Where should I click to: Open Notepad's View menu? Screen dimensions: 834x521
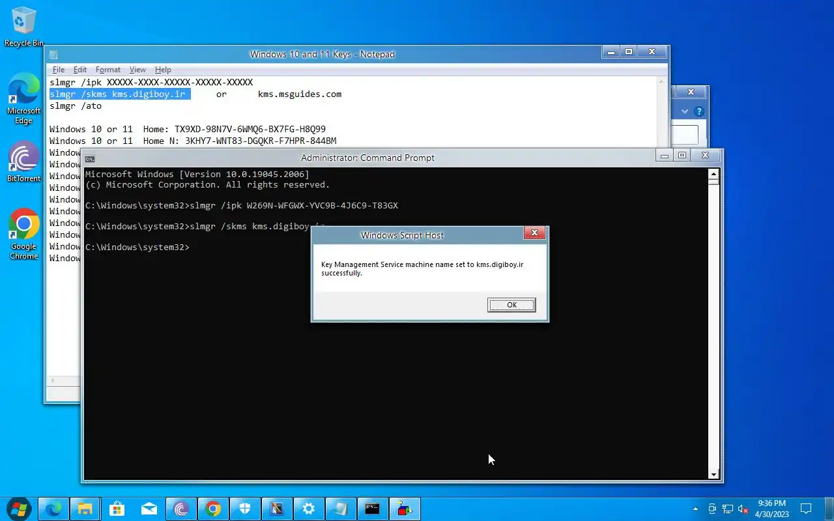click(x=137, y=70)
